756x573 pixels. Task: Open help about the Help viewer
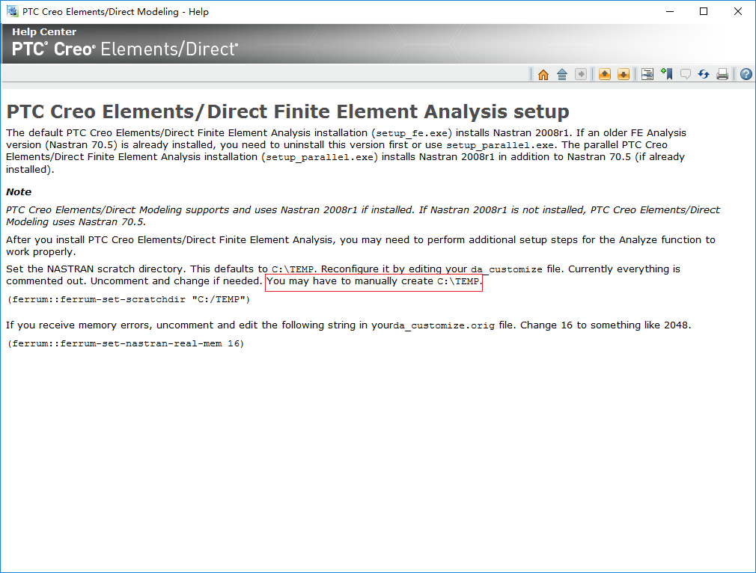coord(744,74)
